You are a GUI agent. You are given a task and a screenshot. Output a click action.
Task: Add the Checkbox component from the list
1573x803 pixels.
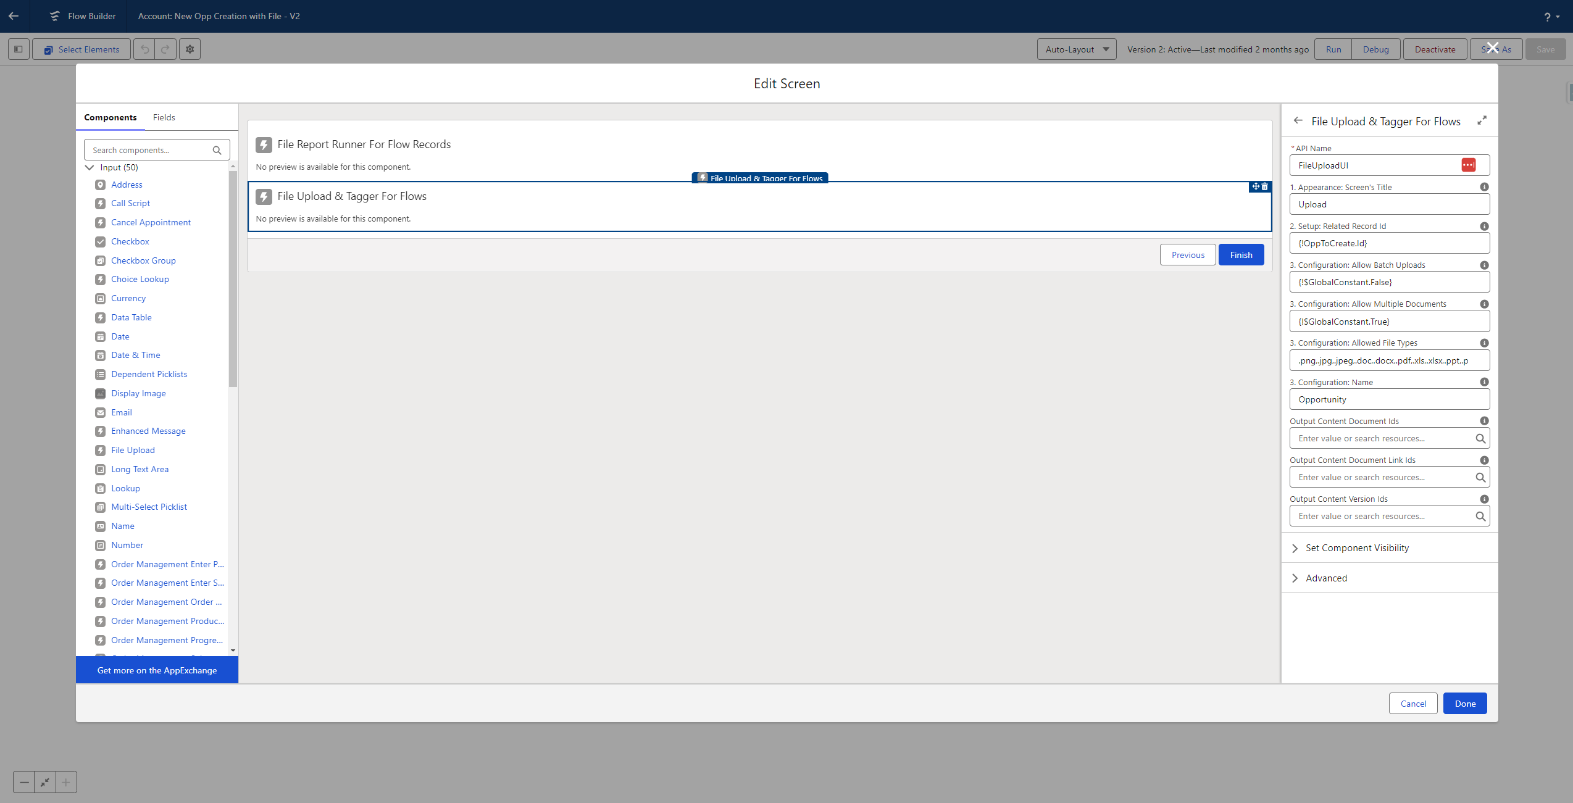(x=130, y=241)
